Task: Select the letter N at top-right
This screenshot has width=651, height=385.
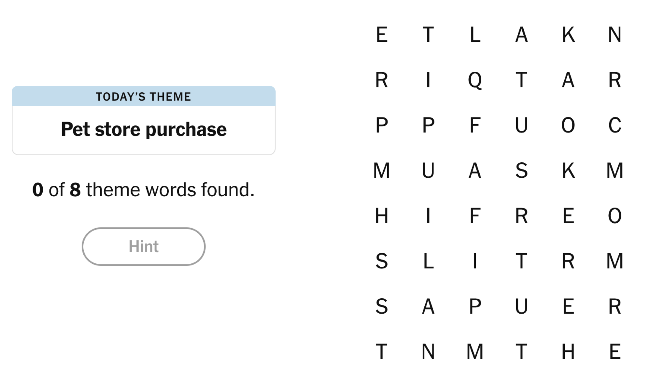Action: click(614, 35)
